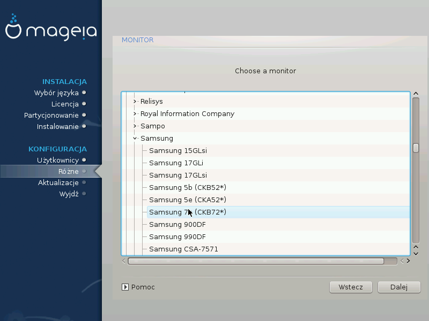Click the Licencja step

tap(65, 104)
